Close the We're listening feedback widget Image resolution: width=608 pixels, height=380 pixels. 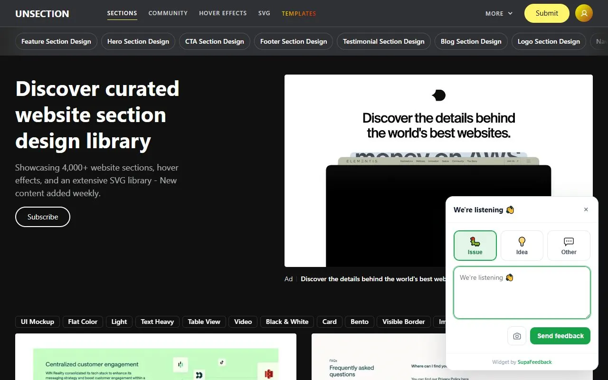[x=586, y=209]
